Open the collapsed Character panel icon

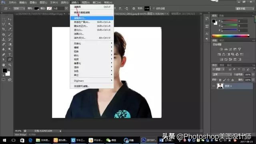point(207,34)
